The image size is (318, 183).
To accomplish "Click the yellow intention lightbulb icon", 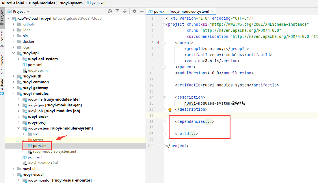I will pos(170,110).
